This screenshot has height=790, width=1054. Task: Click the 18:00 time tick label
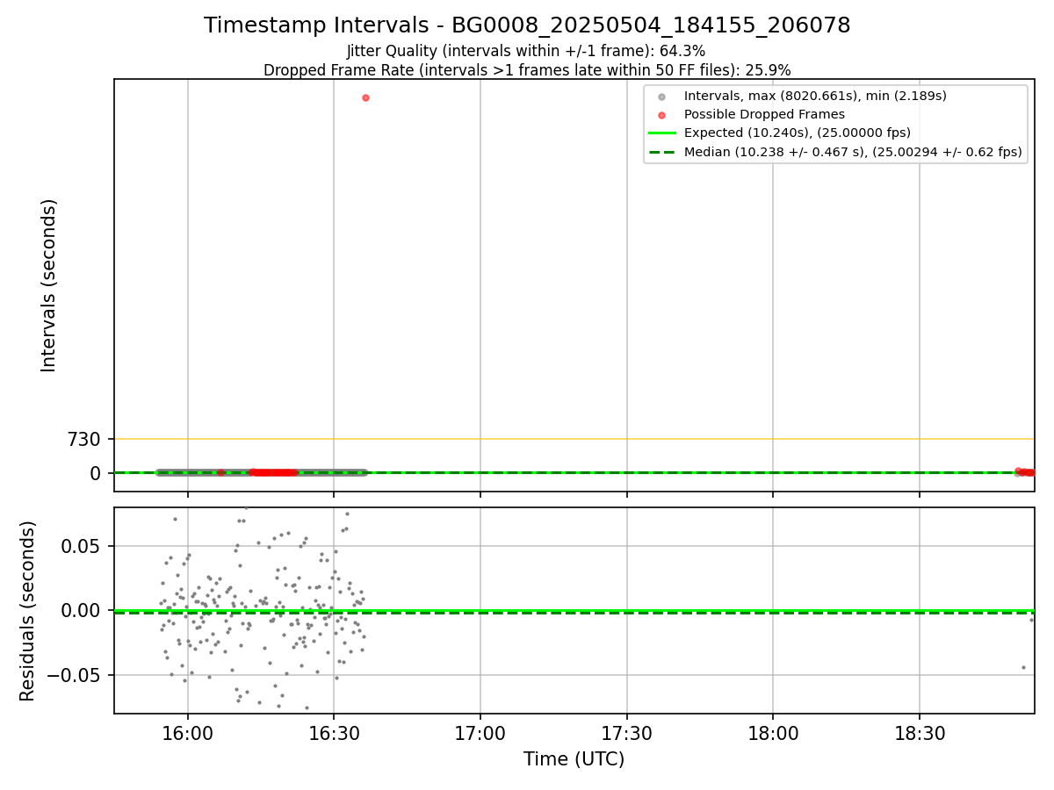[773, 732]
